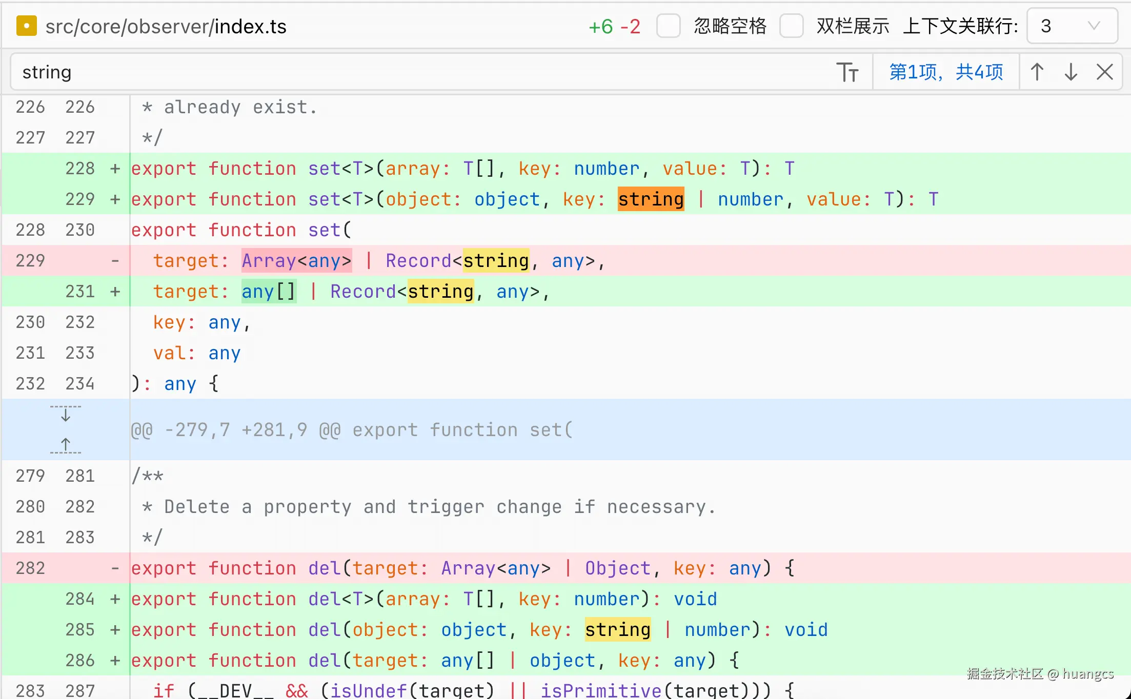Enable the 忽略空格 checkbox
The height and width of the screenshot is (699, 1131).
click(668, 26)
